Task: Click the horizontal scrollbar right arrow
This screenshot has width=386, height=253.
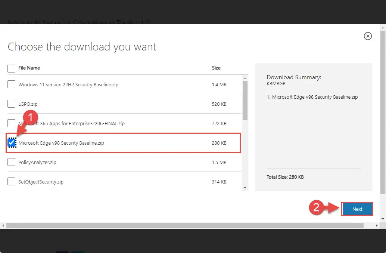Action: point(376,225)
